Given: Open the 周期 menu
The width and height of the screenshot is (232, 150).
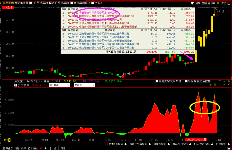Looking at the screenshot, I should pos(198,3).
